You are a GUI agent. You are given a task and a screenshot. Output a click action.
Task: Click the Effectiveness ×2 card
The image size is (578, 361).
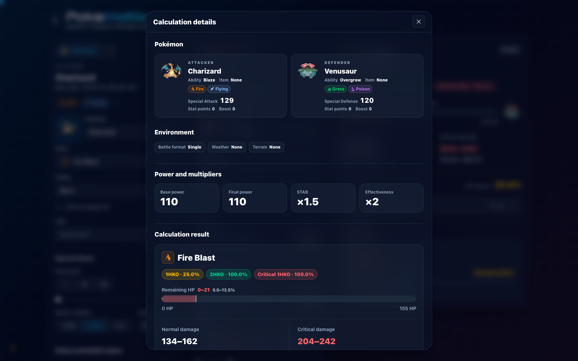click(392, 198)
